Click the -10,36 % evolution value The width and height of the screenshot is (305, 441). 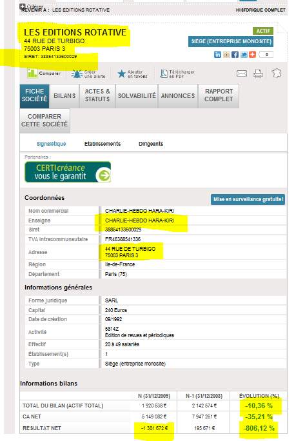pos(259,406)
